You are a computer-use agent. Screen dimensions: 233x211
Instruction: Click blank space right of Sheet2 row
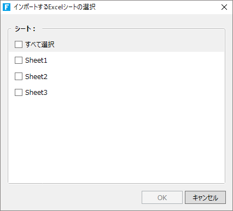pos(136,76)
